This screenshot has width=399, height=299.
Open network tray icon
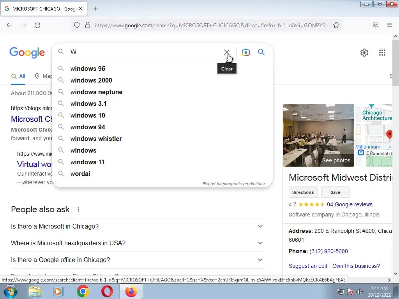(341, 292)
